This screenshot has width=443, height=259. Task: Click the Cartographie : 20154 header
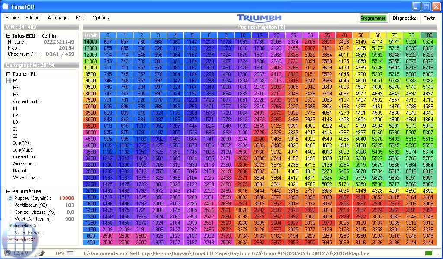42,65
